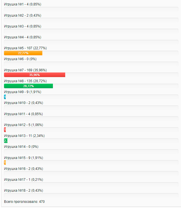Click the small red bar under Игрушка №12
This screenshot has width=181, height=208.
pyautogui.click(x=5, y=129)
